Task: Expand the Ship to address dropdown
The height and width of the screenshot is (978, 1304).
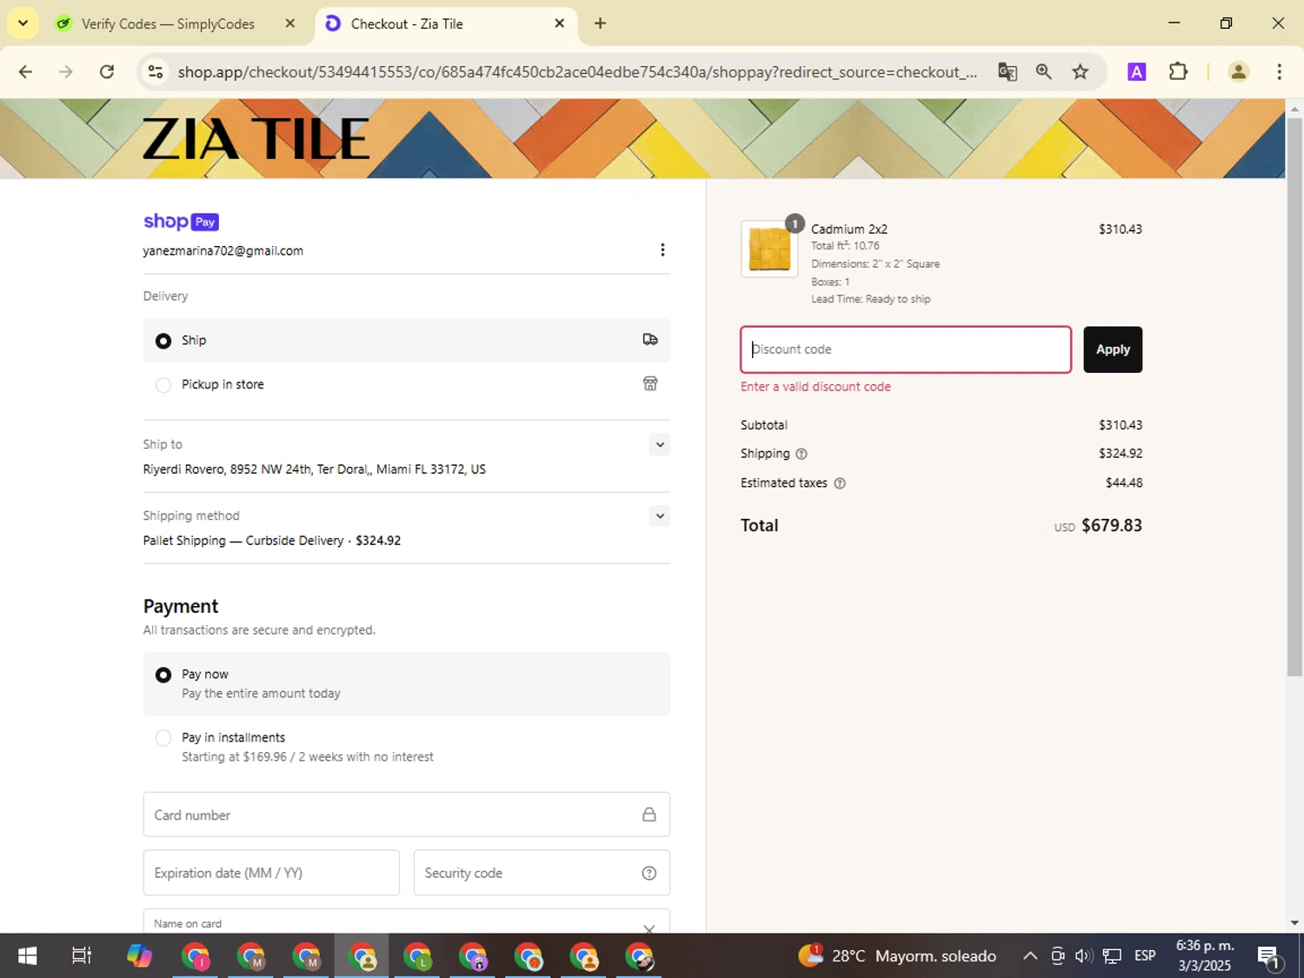Action: (660, 444)
